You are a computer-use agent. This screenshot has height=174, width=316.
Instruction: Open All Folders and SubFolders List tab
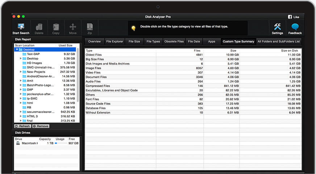click(x=279, y=42)
